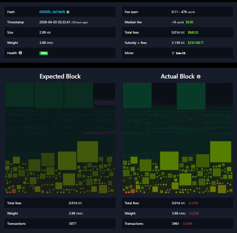
Task: Click the $940.02 total fees value
Action: tap(192, 33)
